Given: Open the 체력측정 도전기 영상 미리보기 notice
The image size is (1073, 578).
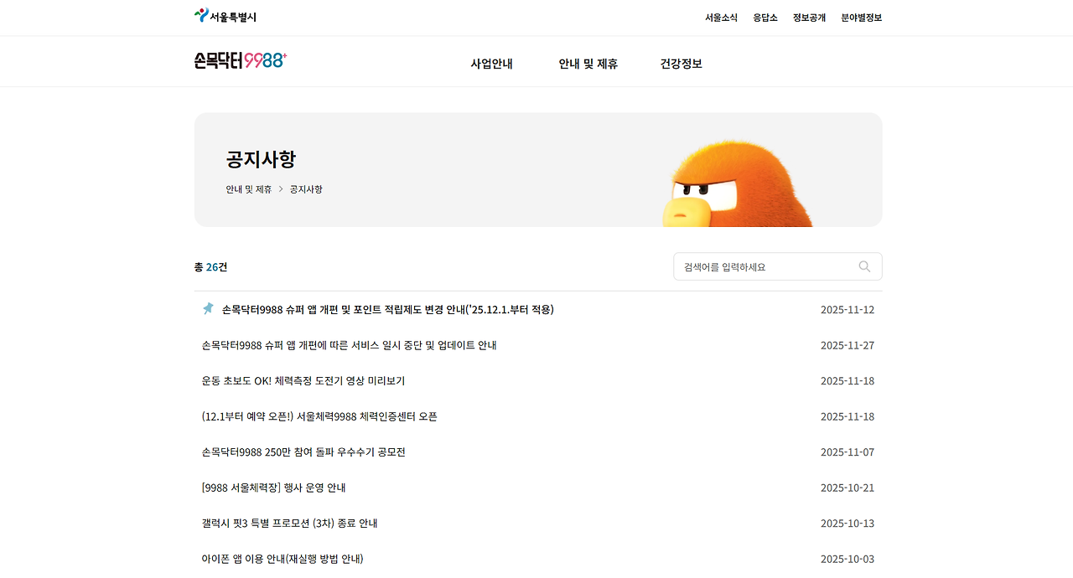Looking at the screenshot, I should 303,380.
